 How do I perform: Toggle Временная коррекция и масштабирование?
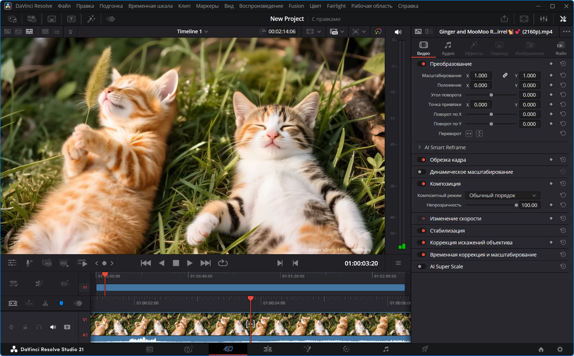pyautogui.click(x=422, y=255)
